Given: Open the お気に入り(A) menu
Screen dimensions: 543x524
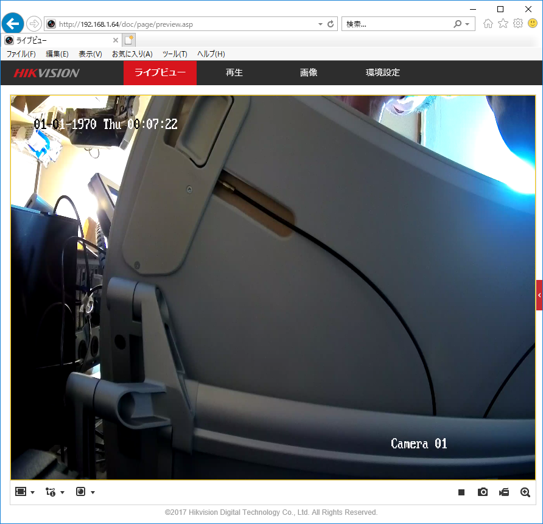Looking at the screenshot, I should (x=132, y=54).
